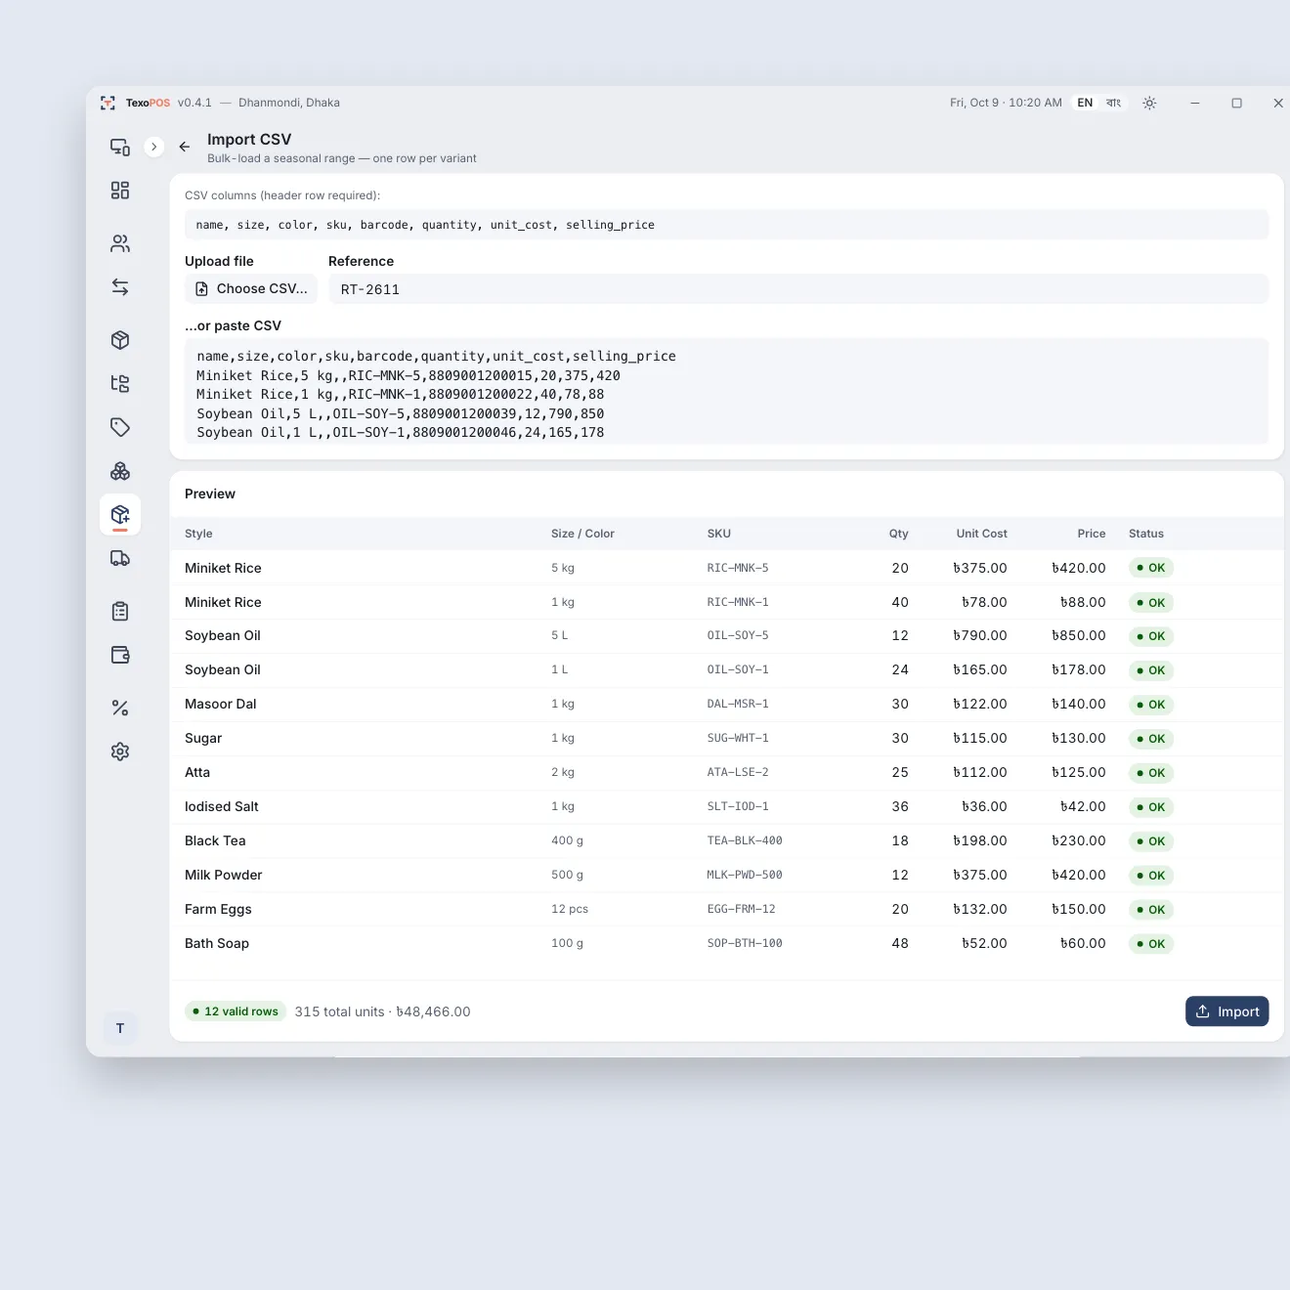This screenshot has width=1290, height=1290.
Task: Select the Masoor Dal row name
Action: click(x=221, y=704)
